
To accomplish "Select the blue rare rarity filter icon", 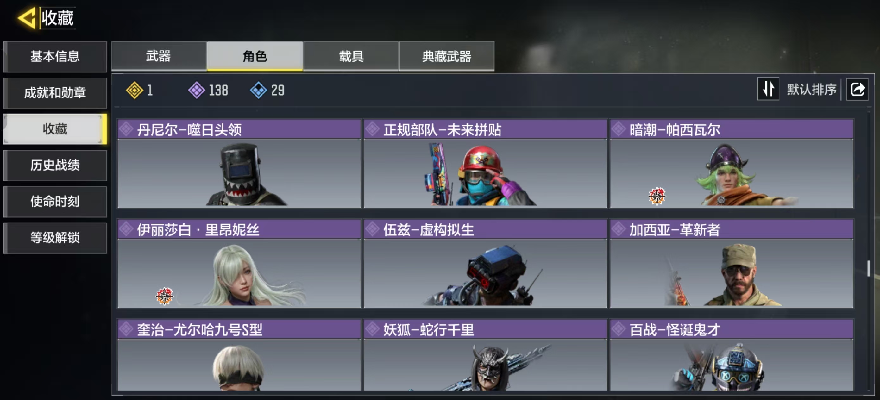I will [x=259, y=91].
